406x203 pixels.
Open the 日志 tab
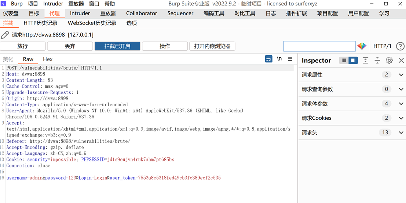click(x=271, y=14)
